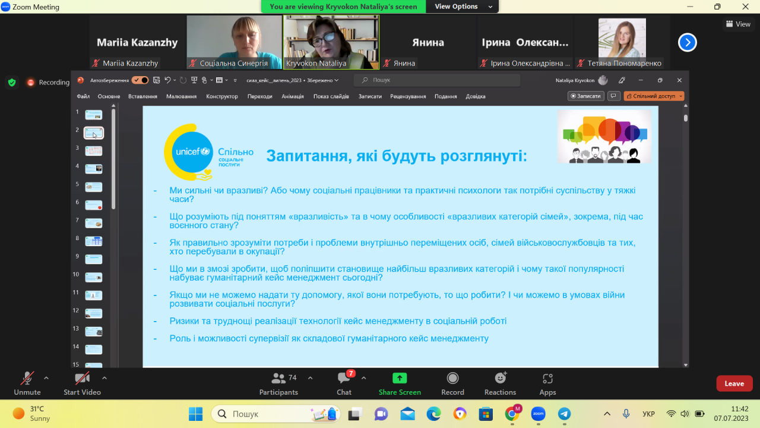Click the green Share Screen icon
The width and height of the screenshot is (760, 428).
pyautogui.click(x=400, y=378)
